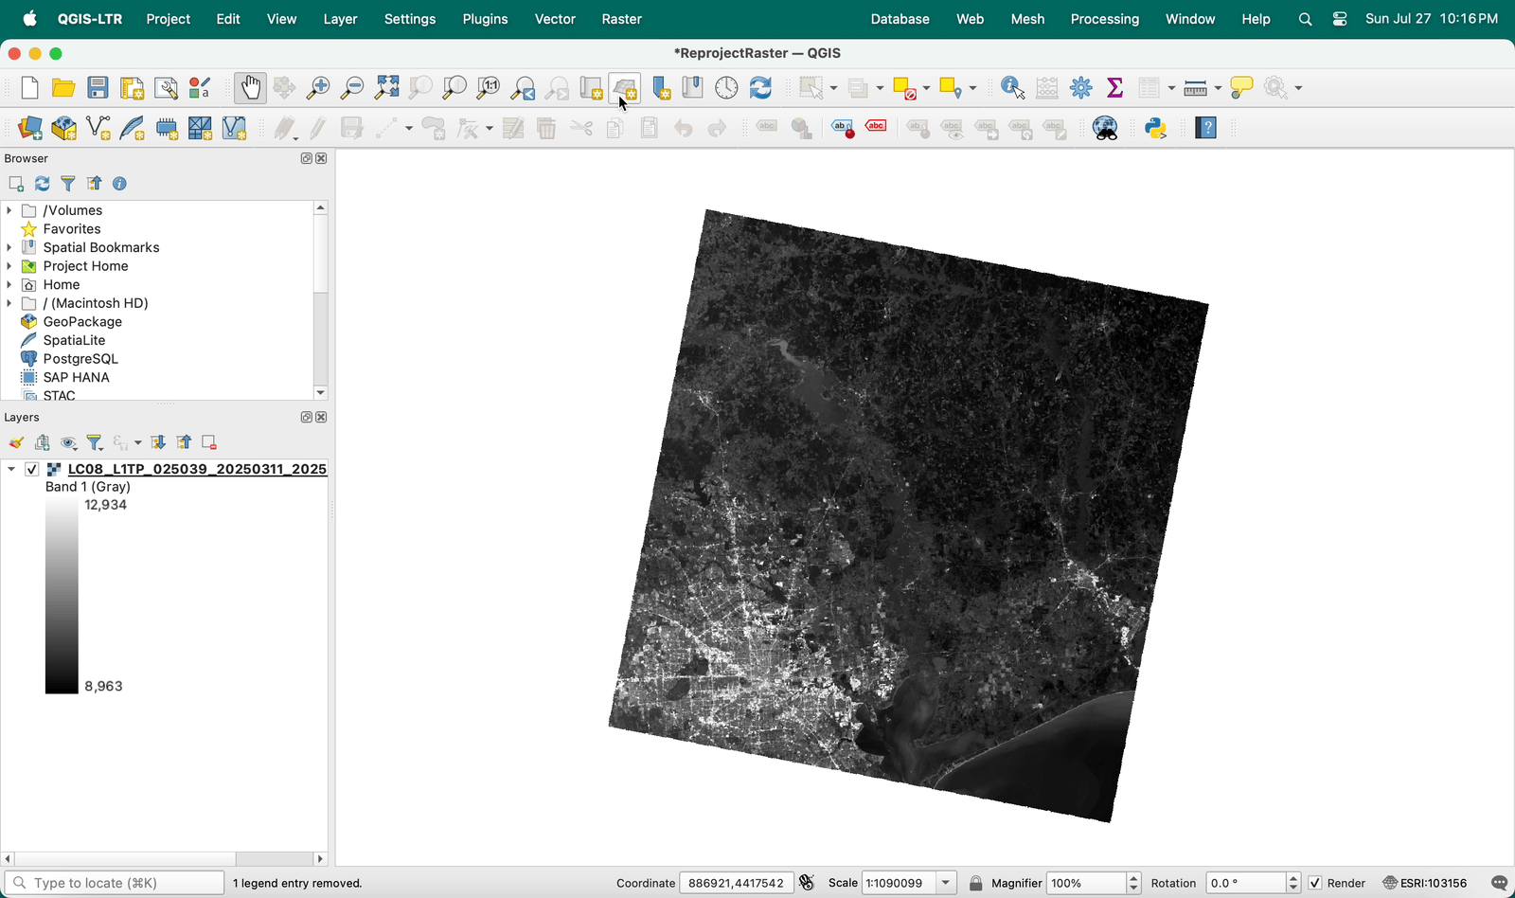Click the Zoom Full extent icon
This screenshot has height=898, width=1515.
[x=386, y=88]
